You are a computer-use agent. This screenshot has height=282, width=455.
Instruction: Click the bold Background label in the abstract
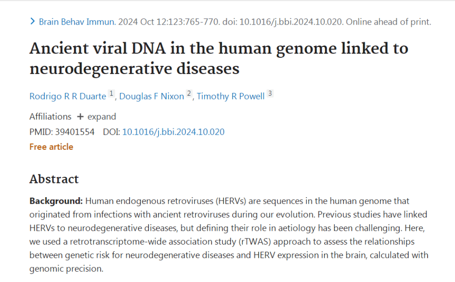pos(56,201)
